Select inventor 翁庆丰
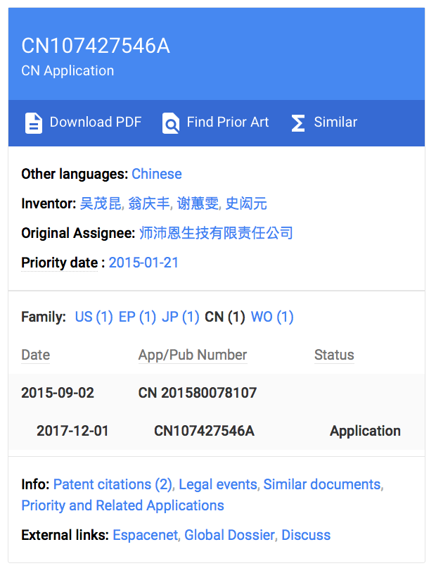436x573 pixels. pyautogui.click(x=149, y=203)
